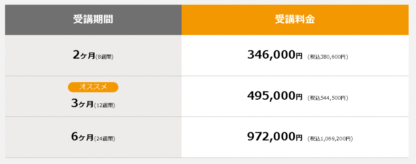Image resolution: width=416 pixels, height=164 pixels.
Task: Select the 6ヶ月 period label
Action: [82, 137]
